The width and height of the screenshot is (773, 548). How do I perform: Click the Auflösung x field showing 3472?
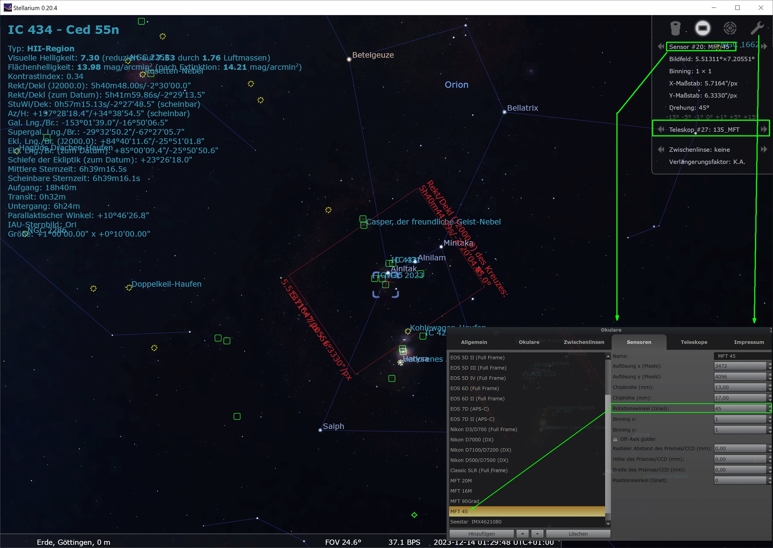[x=740, y=366]
